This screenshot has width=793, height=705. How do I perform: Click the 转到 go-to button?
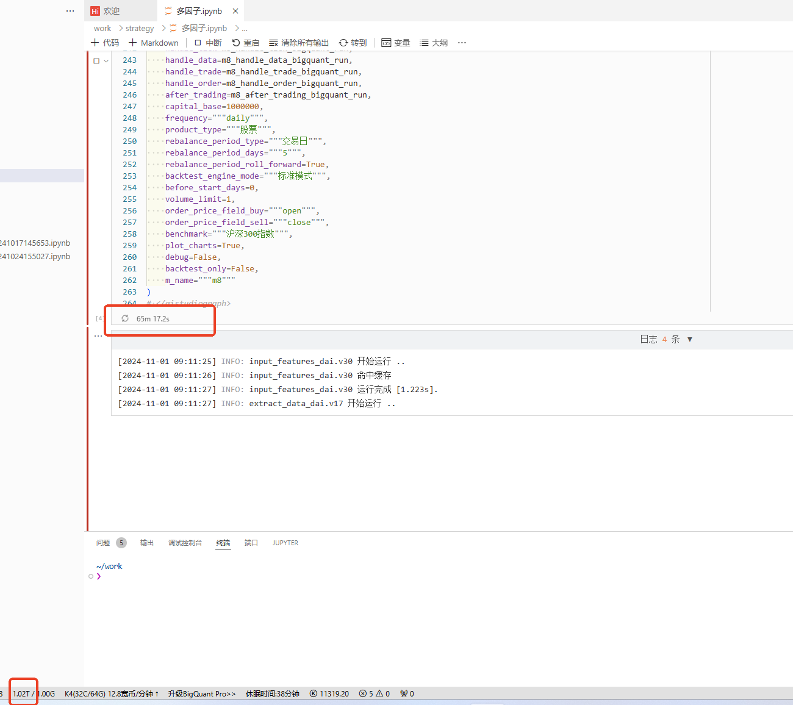pos(353,43)
